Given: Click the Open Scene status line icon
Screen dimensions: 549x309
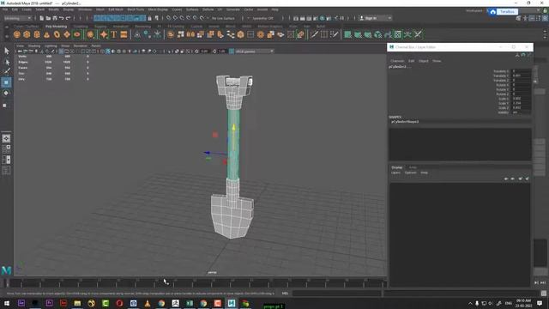Looking at the screenshot, I should point(48,18).
